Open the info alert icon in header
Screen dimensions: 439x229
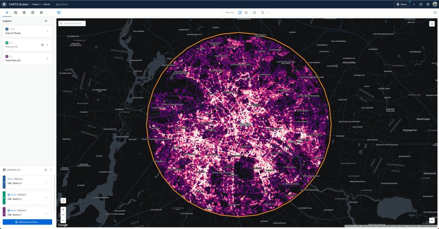click(x=421, y=4)
